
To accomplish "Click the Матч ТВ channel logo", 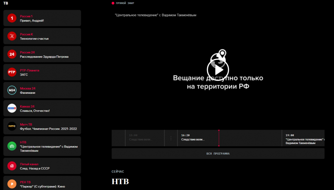I will (x=12, y=126).
